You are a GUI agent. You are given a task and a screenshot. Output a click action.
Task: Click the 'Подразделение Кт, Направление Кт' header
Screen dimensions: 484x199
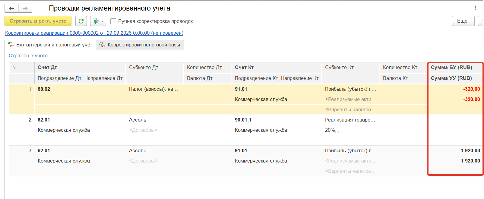(277, 78)
